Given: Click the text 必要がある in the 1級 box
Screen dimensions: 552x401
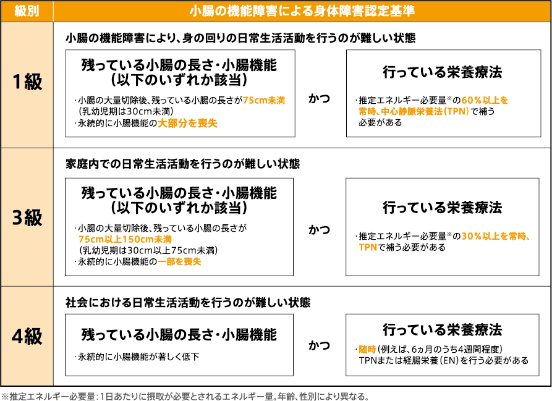Looking at the screenshot, I should click(x=380, y=123).
